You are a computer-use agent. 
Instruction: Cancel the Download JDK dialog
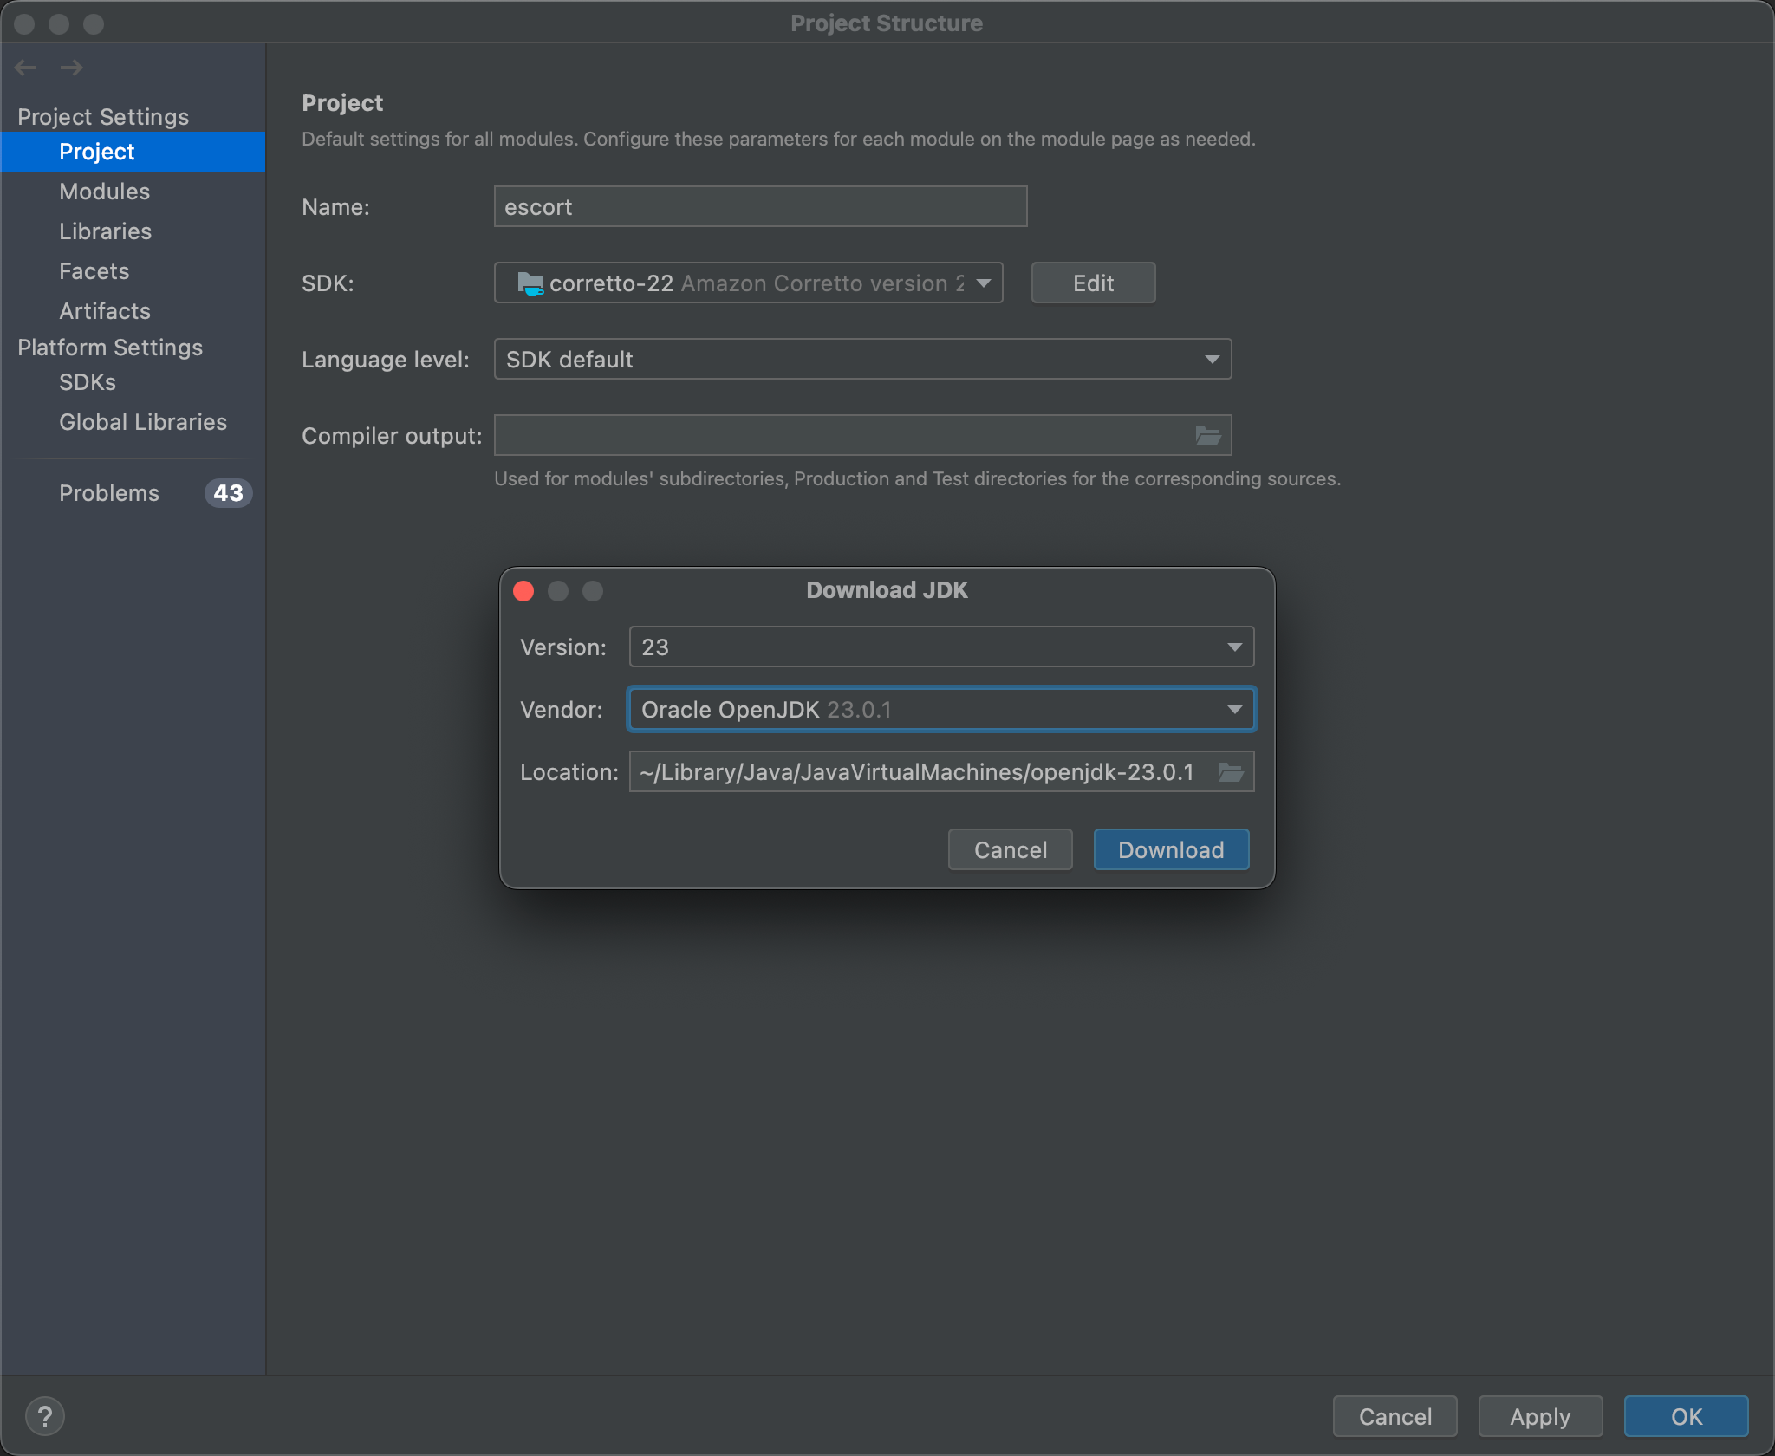coord(1009,849)
